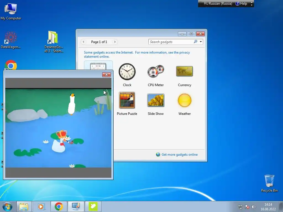Image resolution: width=283 pixels, height=212 pixels.
Task: Open the search options dropdown arrow
Action: (201, 42)
